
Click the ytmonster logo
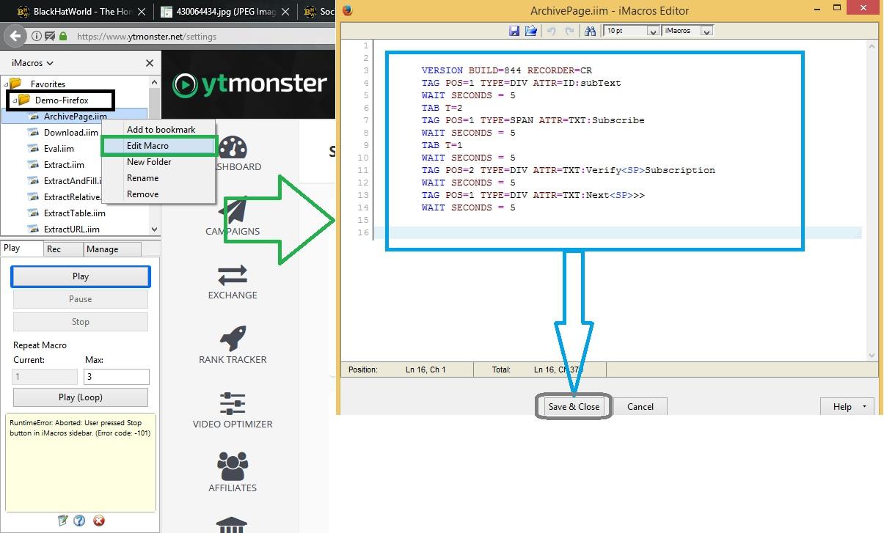tap(249, 84)
